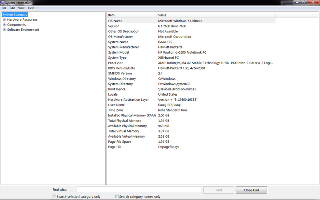
Task: Select the Hardware Resources tree item
Action: (22, 20)
